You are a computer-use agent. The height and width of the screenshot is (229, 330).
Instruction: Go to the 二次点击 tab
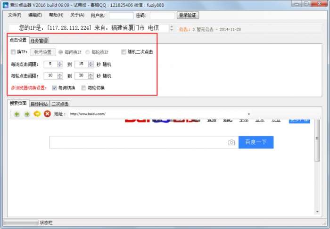60,104
